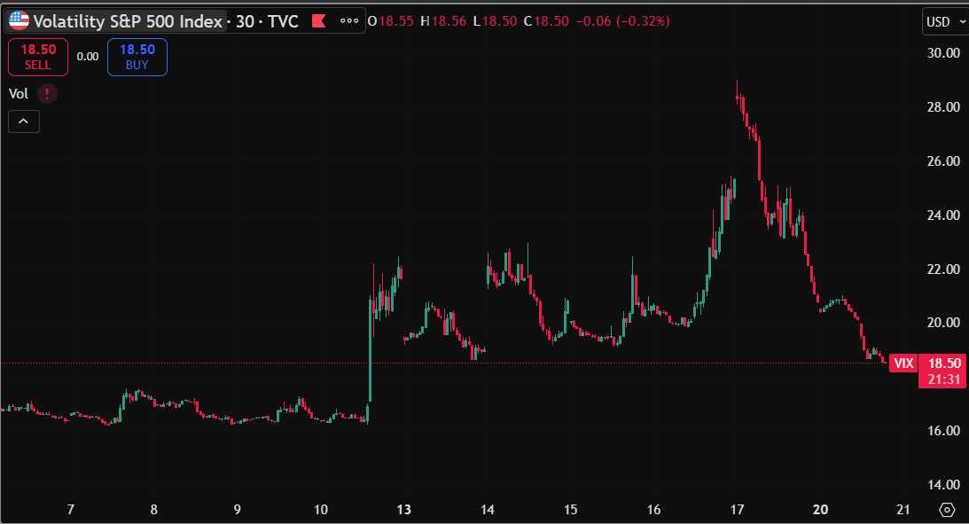Screen dimensions: 969x524
Task: Click the 21:31 countdown timer label
Action: (944, 379)
